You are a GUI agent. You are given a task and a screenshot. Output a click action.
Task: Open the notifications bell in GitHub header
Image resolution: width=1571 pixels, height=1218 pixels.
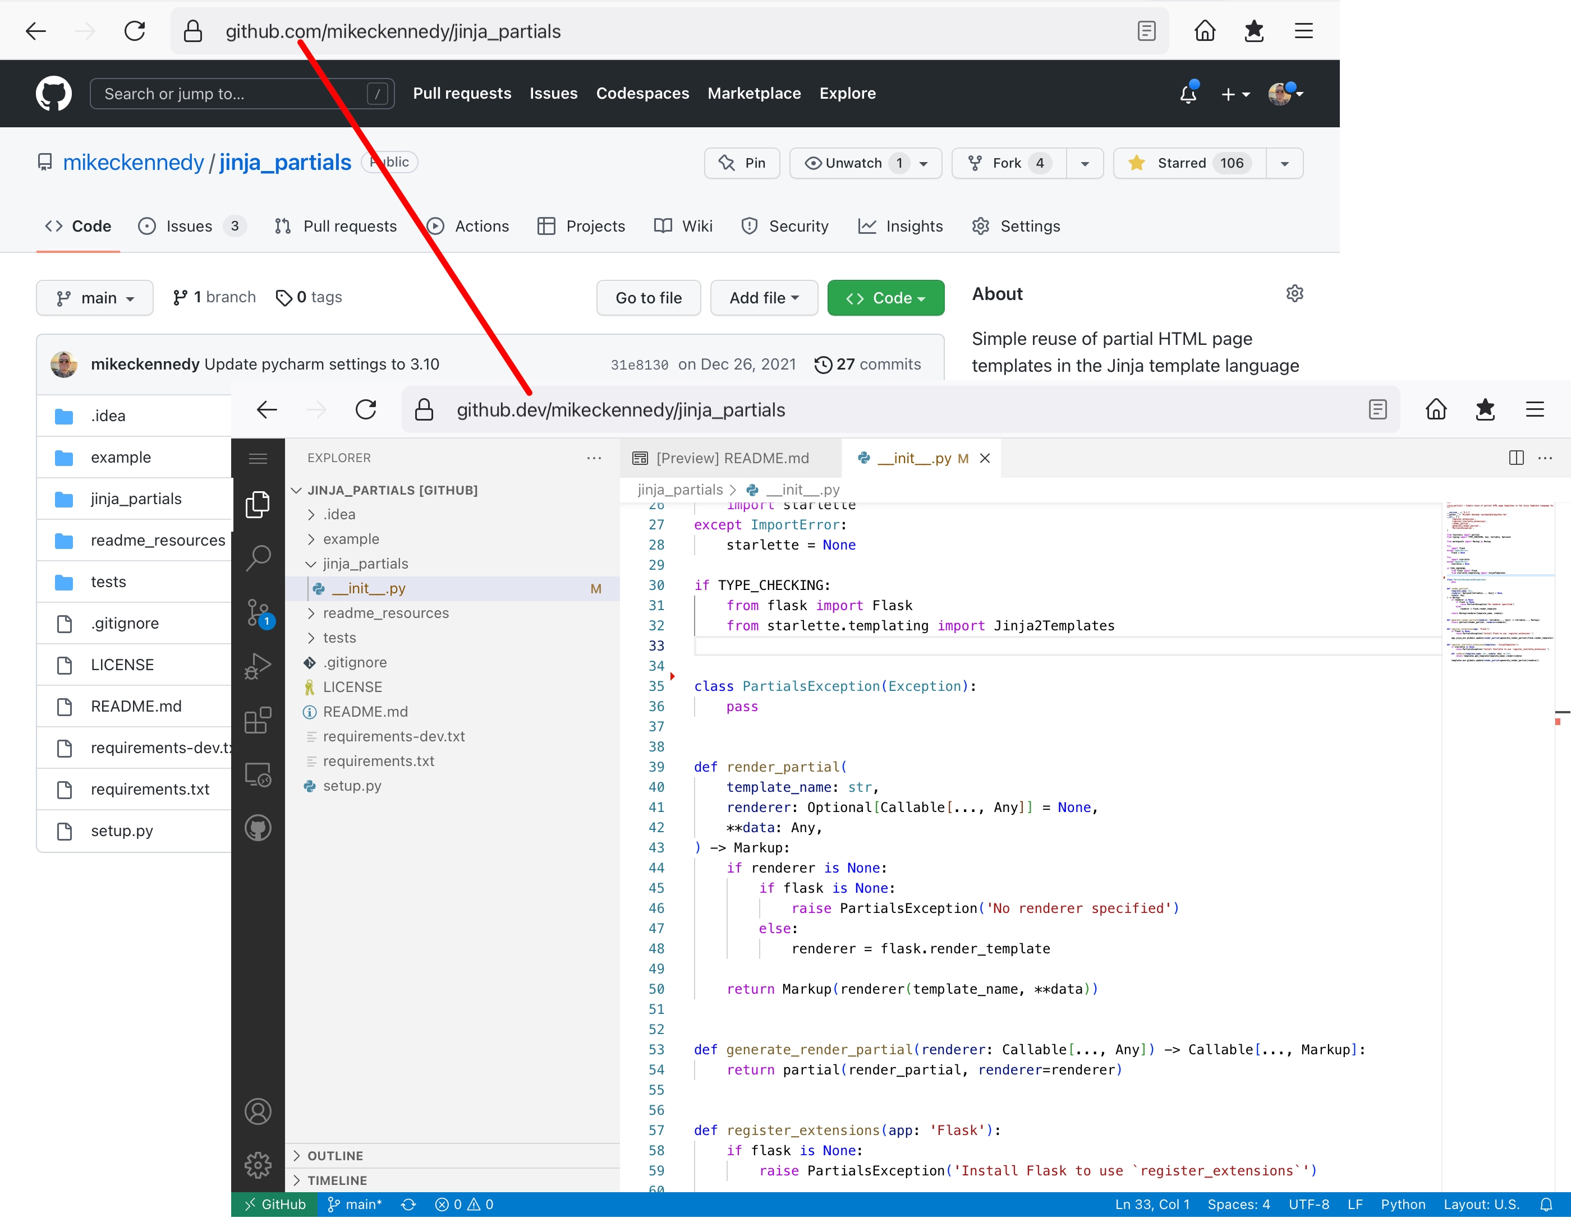pyautogui.click(x=1188, y=94)
